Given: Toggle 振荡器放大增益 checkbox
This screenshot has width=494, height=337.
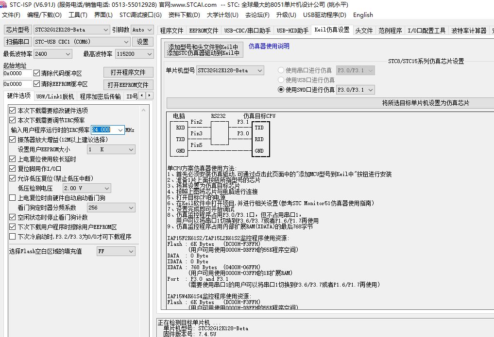Looking at the screenshot, I should coord(12,140).
